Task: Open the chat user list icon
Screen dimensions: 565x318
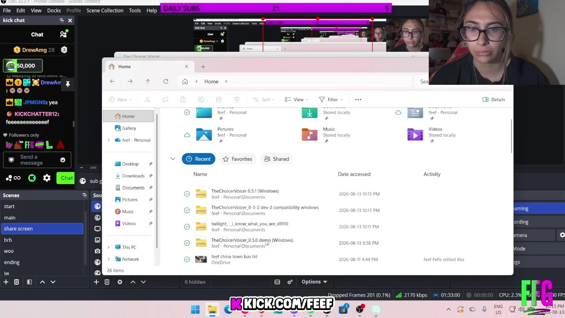Action: coord(64,34)
